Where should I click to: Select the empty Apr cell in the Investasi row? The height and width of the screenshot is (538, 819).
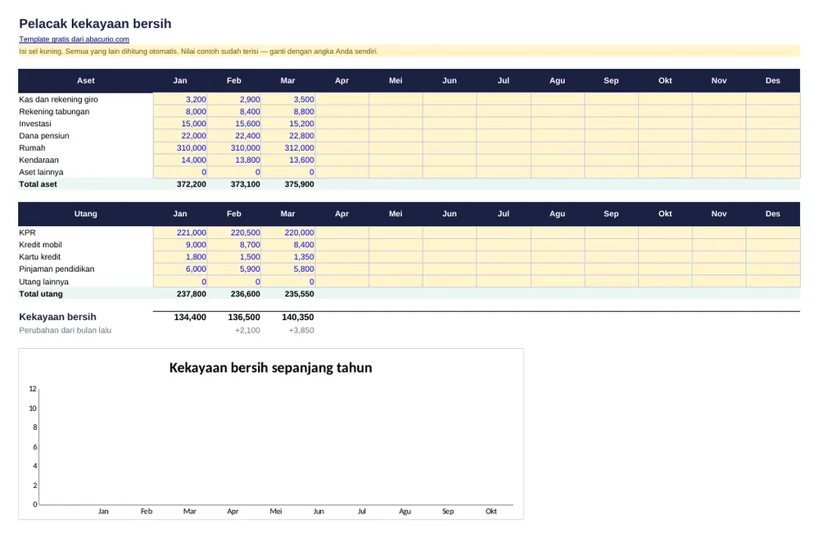[x=342, y=124]
